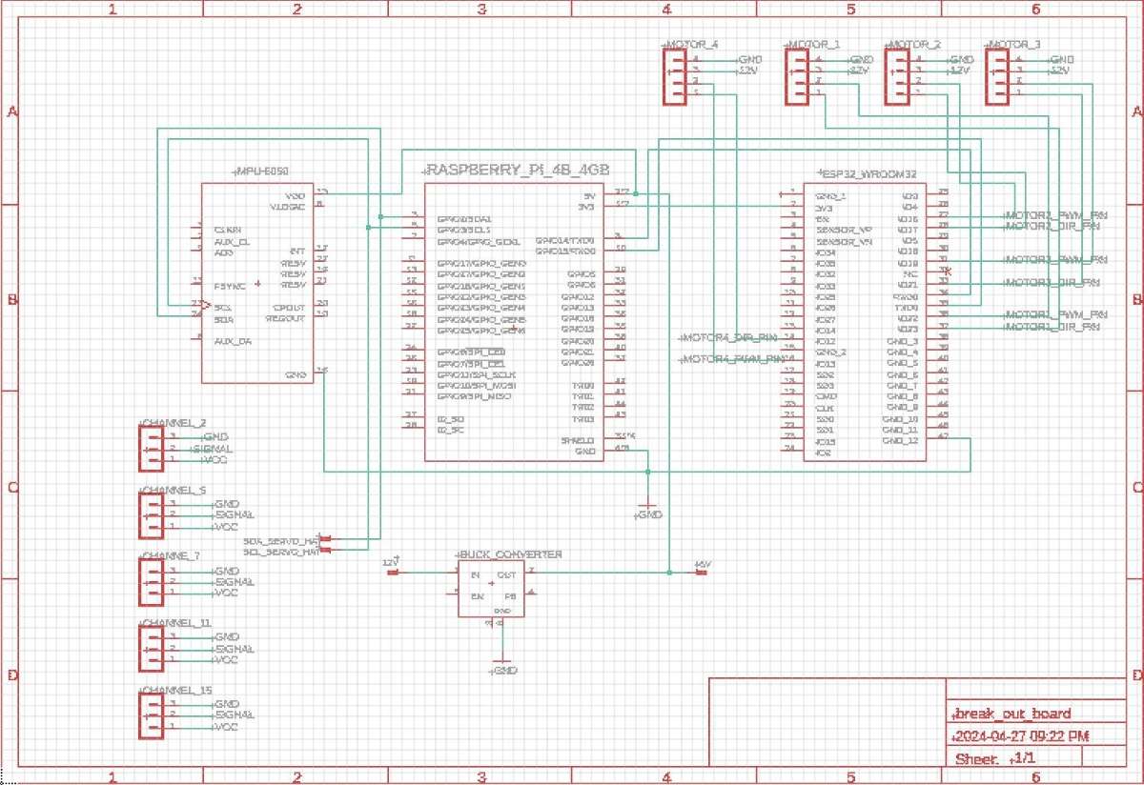Select the SIGNAL label on CHANNEL_2
This screenshot has height=785, width=1144.
pos(214,449)
